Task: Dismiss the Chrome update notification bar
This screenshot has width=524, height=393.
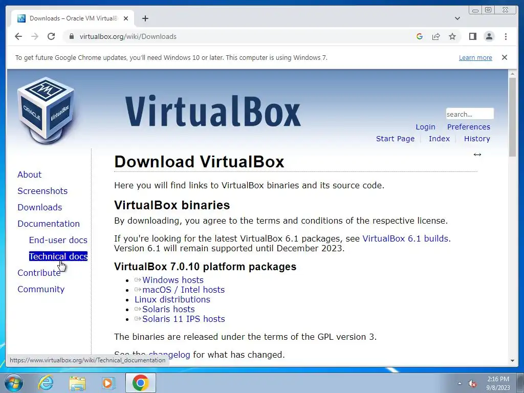Action: [x=504, y=57]
